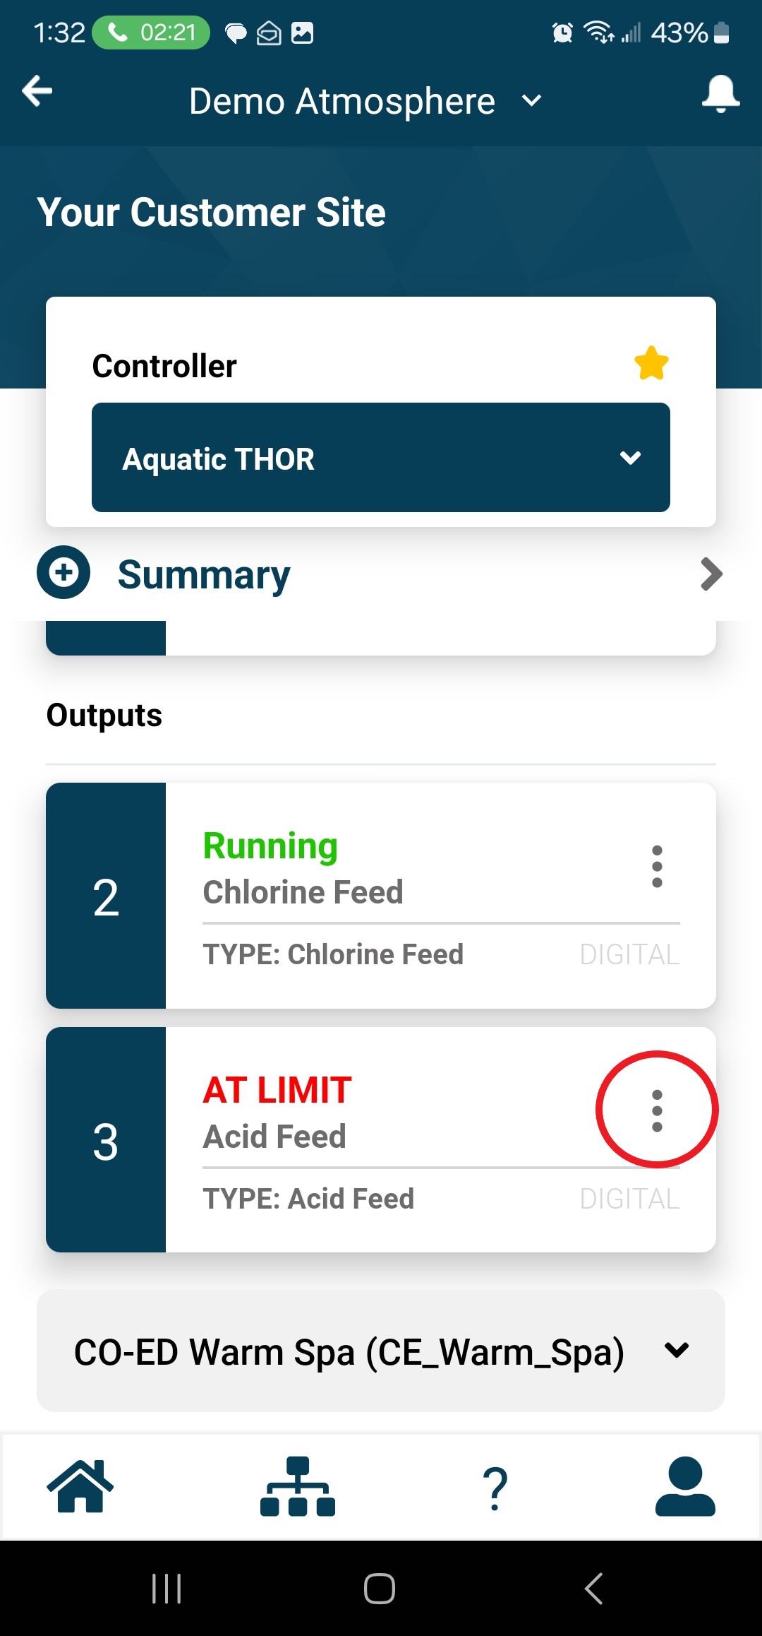Screen dimensions: 762x1636
Task: Open Chlorine Feed three-dot menu
Action: point(657,866)
